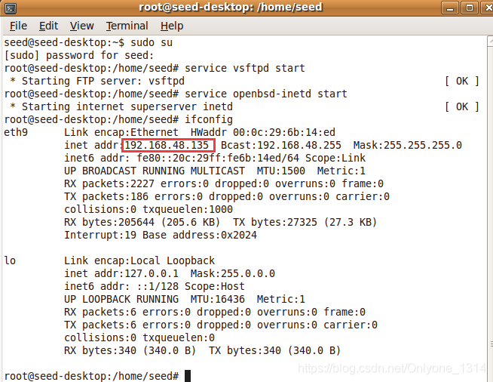Click the 'ifconfig' command text
The image size is (493, 382).
tap(209, 120)
